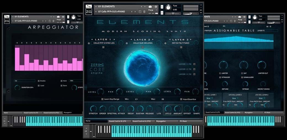
Task: Toggle the LAYER 1 FX checkbox
Action: pos(194,64)
